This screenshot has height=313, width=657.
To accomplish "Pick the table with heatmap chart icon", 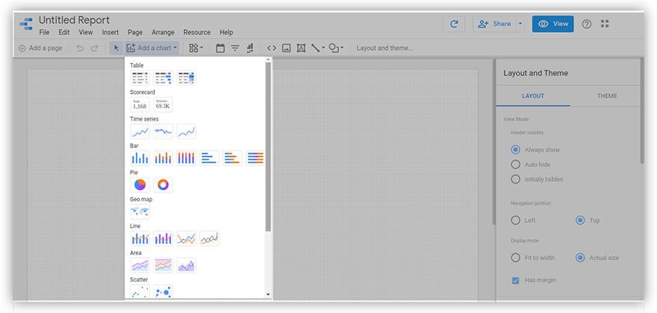I will tap(186, 78).
